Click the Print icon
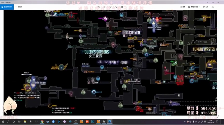Screen dimensions: 224x125 [x=212, y=7]
